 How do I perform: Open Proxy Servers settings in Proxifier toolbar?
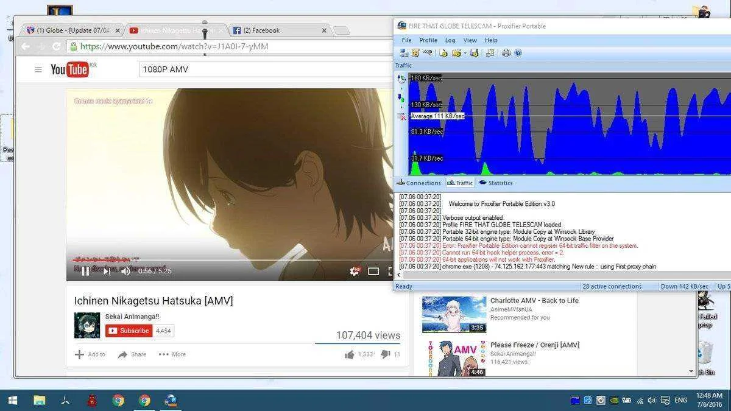coord(404,53)
